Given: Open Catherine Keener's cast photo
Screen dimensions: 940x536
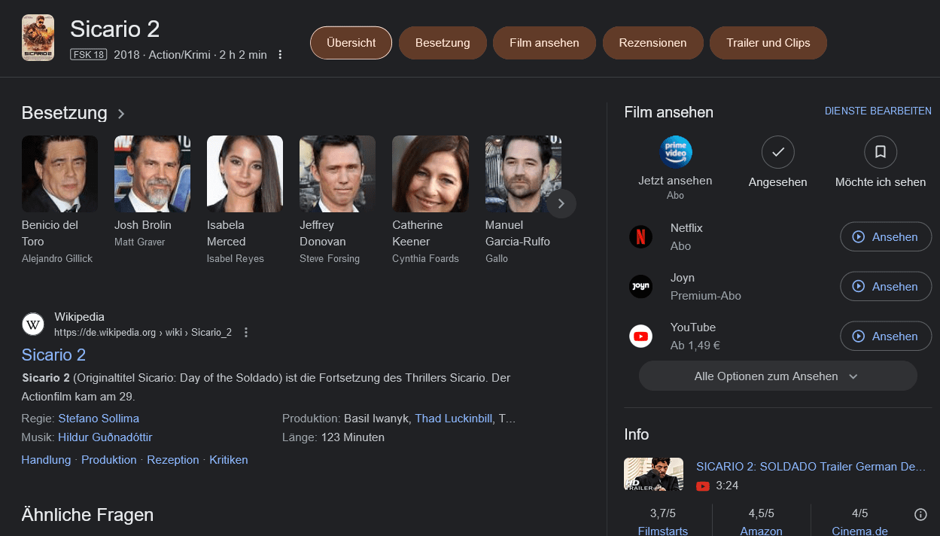Looking at the screenshot, I should (x=430, y=174).
